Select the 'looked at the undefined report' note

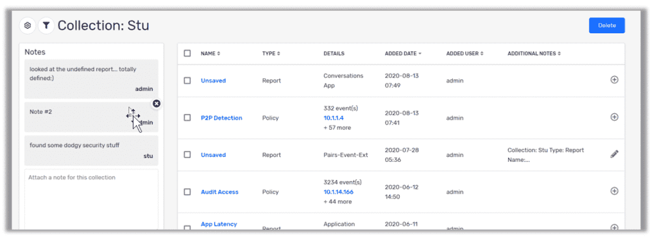pos(91,79)
